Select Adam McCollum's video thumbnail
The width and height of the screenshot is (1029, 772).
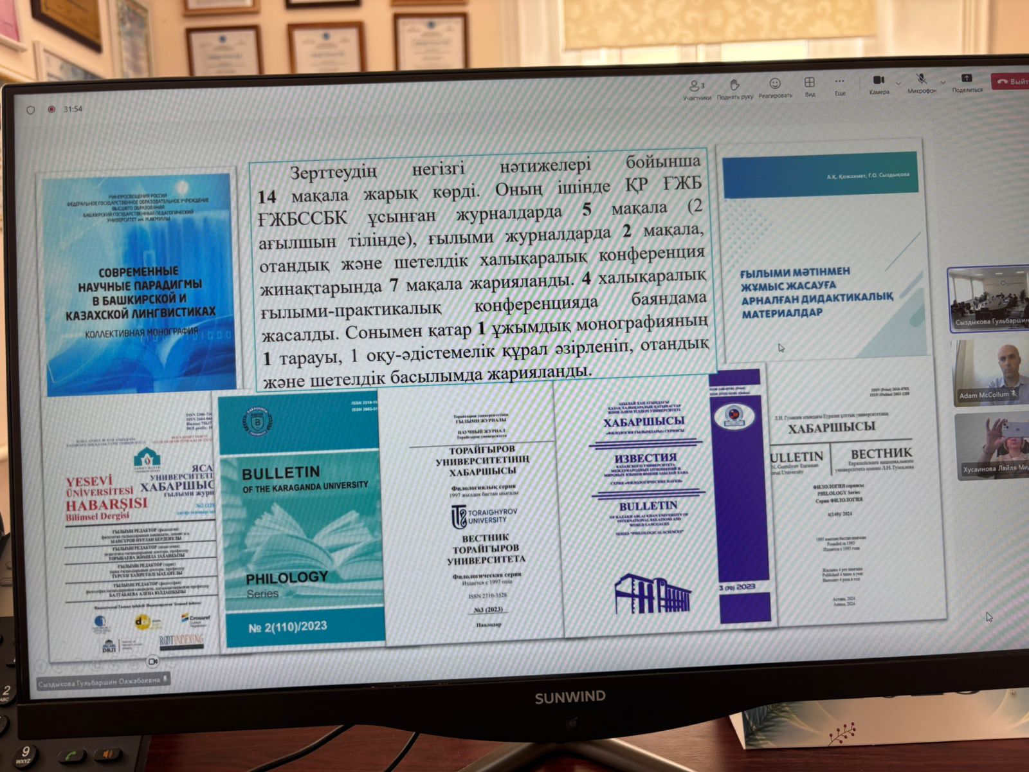click(x=990, y=372)
